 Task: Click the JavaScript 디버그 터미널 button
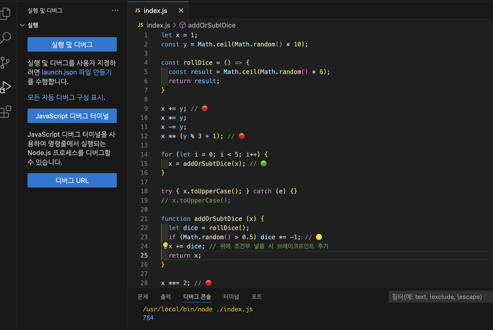72,116
